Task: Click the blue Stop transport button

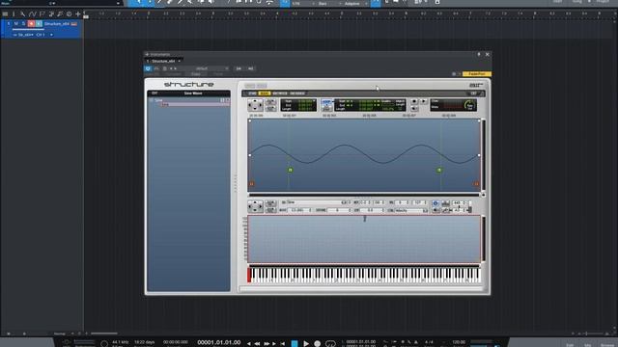Action: (295, 343)
